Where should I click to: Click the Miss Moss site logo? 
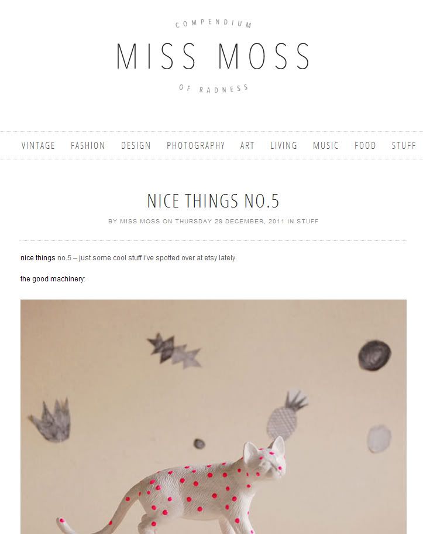(213, 56)
